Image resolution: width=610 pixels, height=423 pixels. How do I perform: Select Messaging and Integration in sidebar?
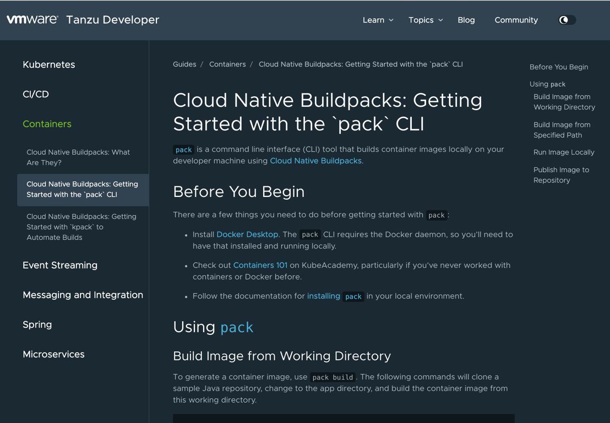[x=83, y=295]
